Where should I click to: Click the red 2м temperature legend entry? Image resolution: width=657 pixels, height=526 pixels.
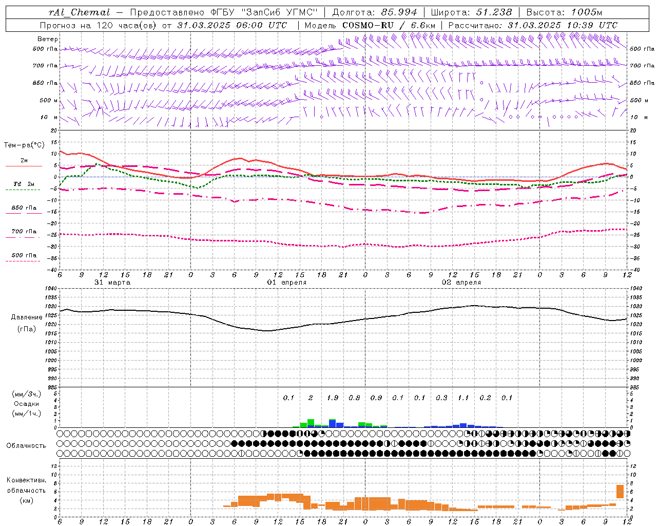point(24,162)
